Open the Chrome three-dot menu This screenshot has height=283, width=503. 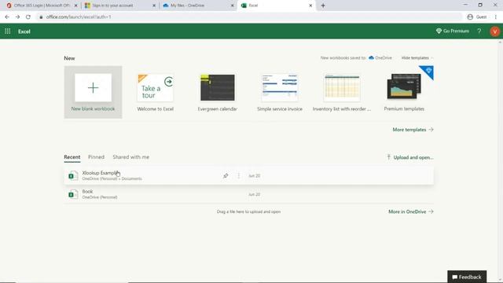click(496, 17)
